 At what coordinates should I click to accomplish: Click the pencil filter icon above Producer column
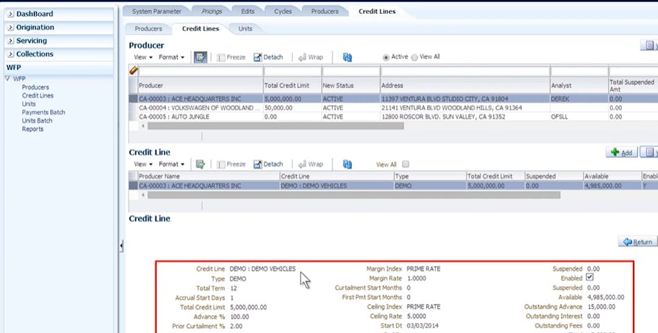(x=133, y=71)
